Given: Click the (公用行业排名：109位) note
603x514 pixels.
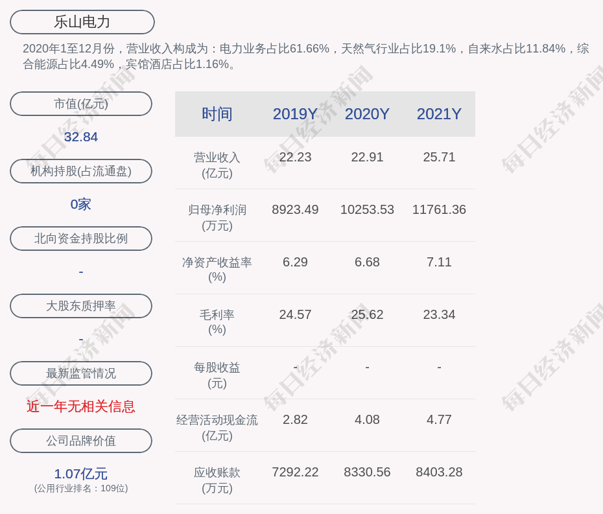Looking at the screenshot, I should pyautogui.click(x=81, y=488).
